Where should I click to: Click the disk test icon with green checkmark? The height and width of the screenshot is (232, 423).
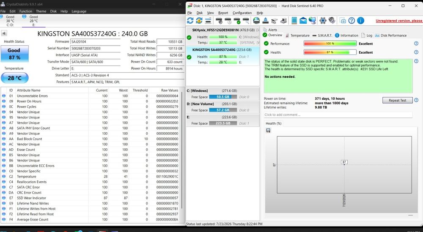tap(237, 20)
